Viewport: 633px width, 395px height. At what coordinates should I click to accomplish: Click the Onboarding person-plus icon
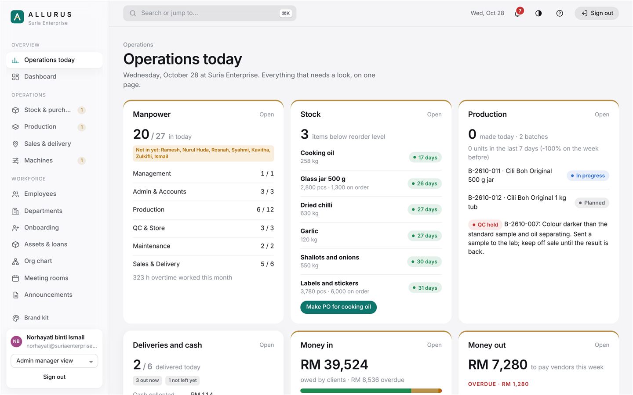[15, 228]
